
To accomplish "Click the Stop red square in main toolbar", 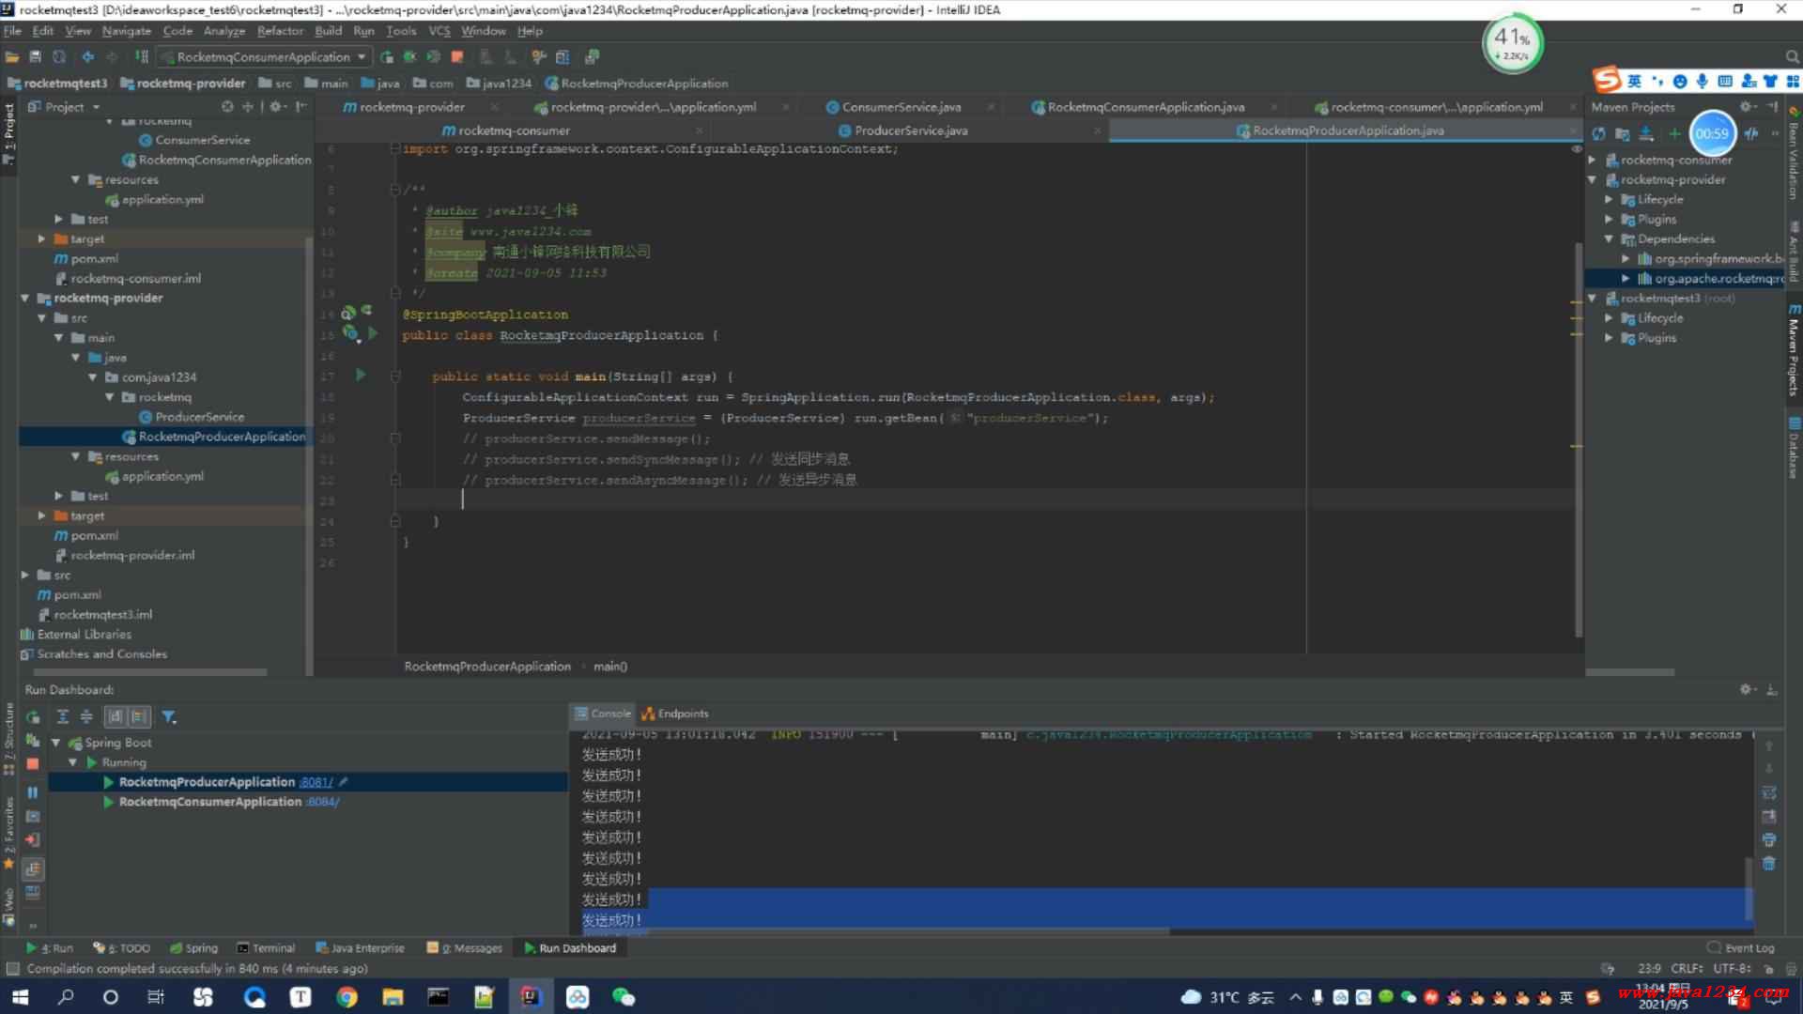I will coord(457,57).
